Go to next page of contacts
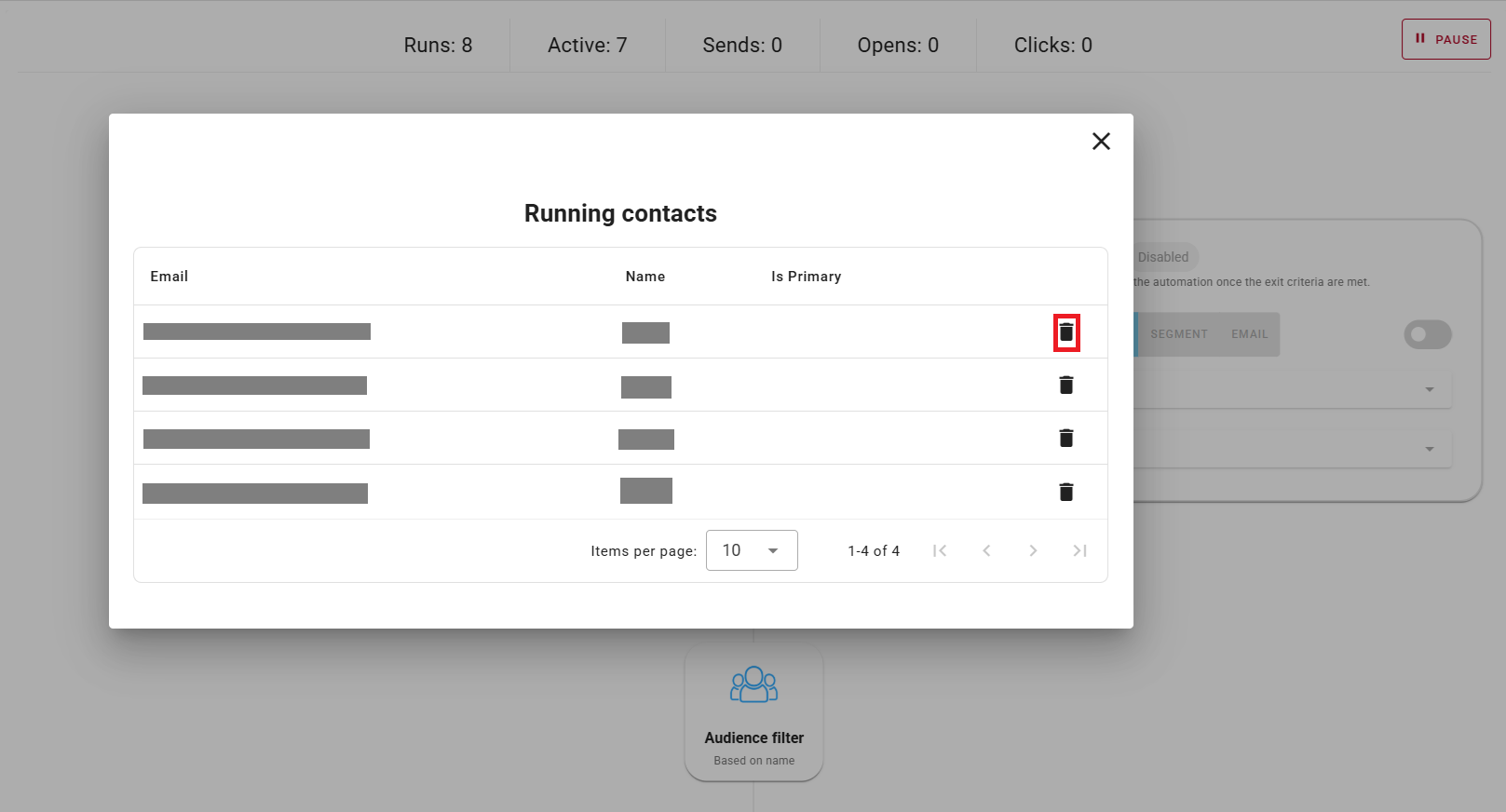The width and height of the screenshot is (1506, 812). pos(1033,551)
